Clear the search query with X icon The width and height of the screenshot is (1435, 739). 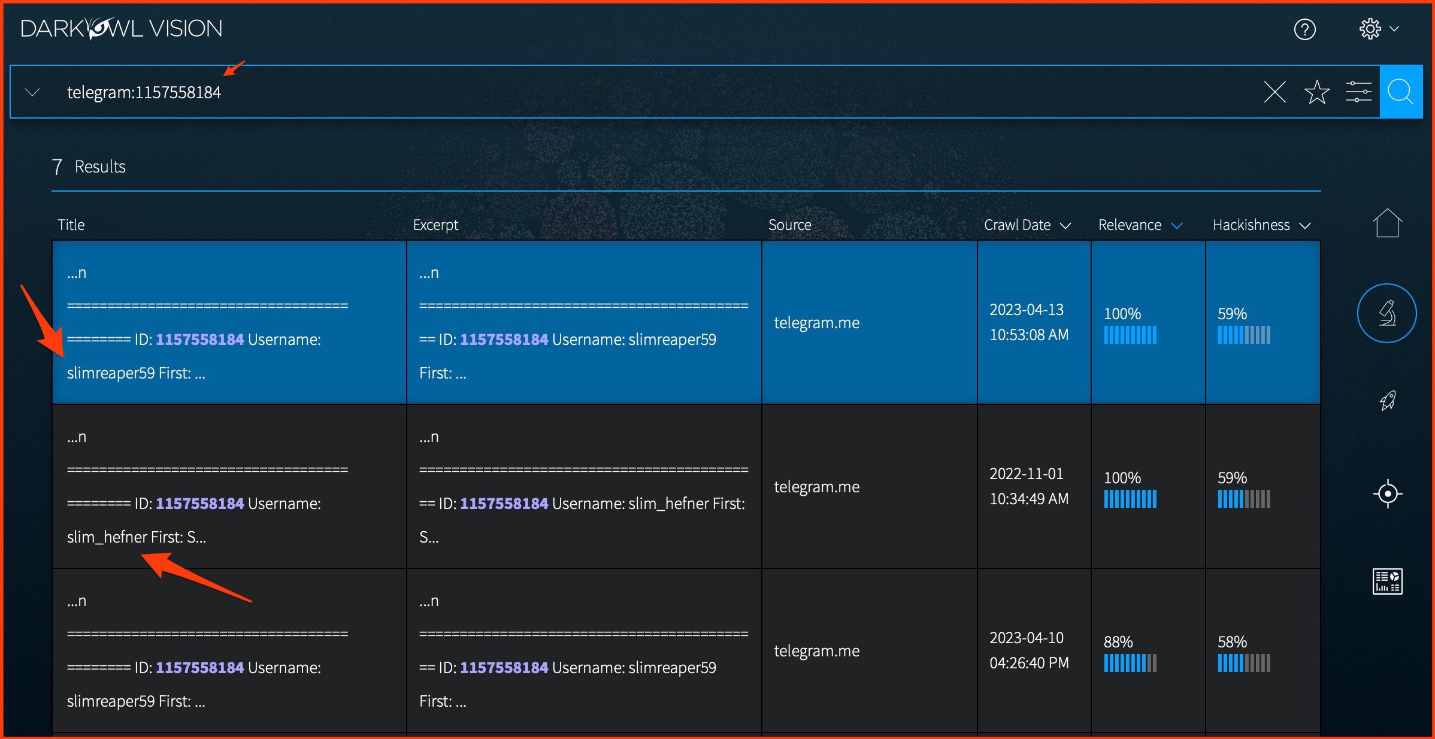[x=1274, y=92]
